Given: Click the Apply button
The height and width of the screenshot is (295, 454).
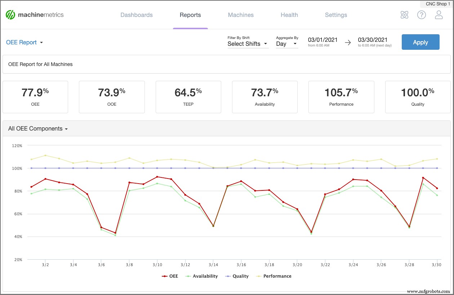Looking at the screenshot, I should 420,42.
